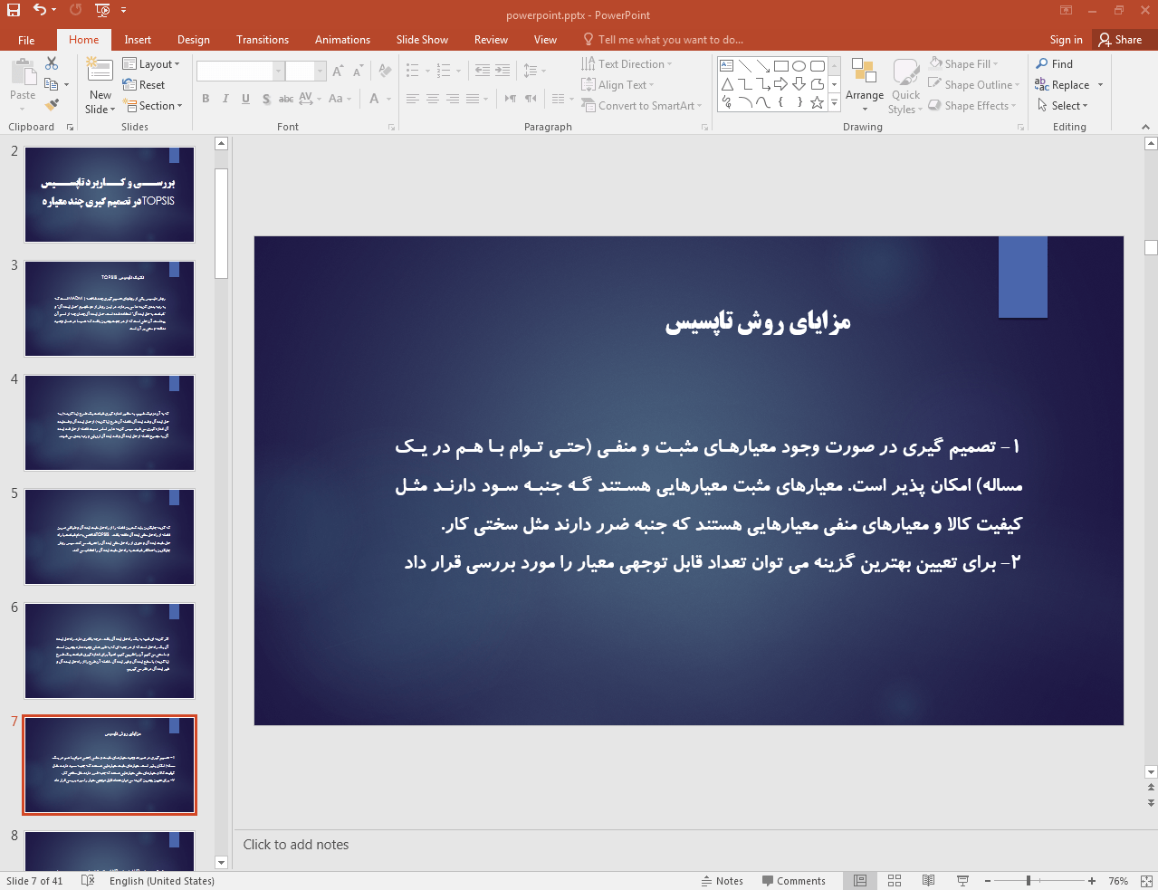Expand the Select dropdown in Editing
Screen dimensions: 1158x890
[x=1063, y=106]
